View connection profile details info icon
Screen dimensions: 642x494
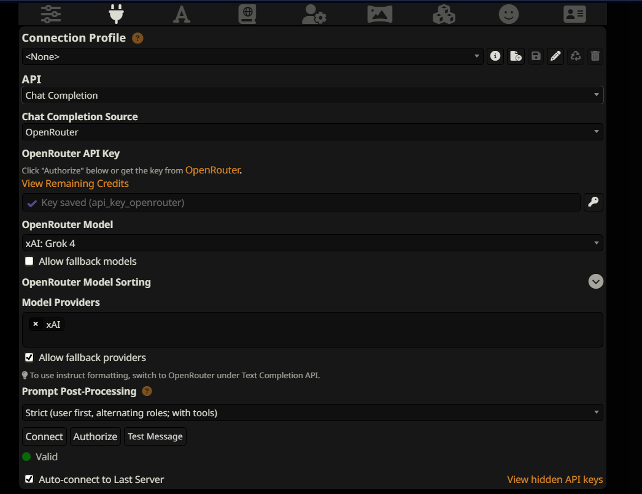[495, 56]
